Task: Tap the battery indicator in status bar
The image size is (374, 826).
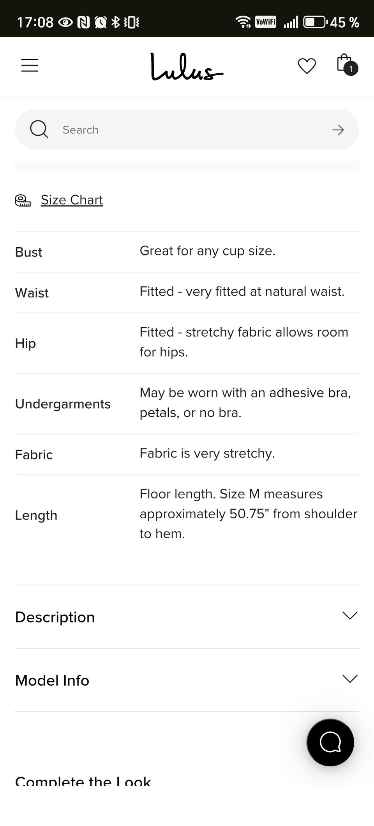Action: (x=315, y=22)
